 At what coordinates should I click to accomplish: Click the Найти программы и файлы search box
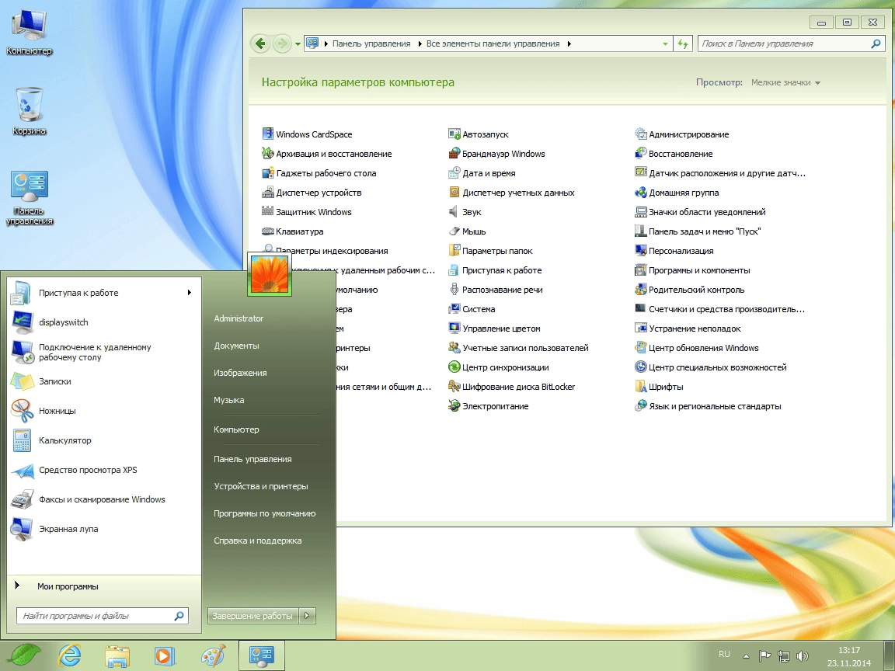pos(103,616)
